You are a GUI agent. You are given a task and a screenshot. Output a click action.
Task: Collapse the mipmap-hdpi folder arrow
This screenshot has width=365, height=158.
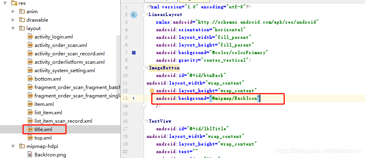tap(13, 146)
